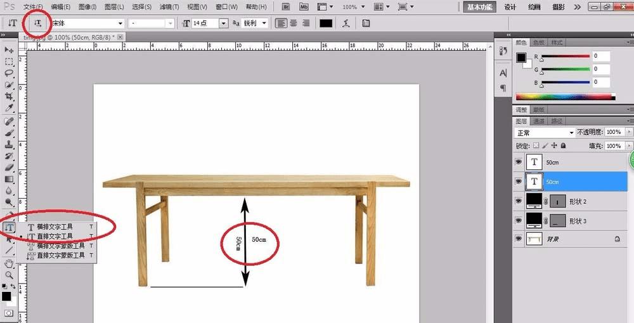Hide the 形状 3 layer
Viewport: 634px width, 323px height.
519,220
